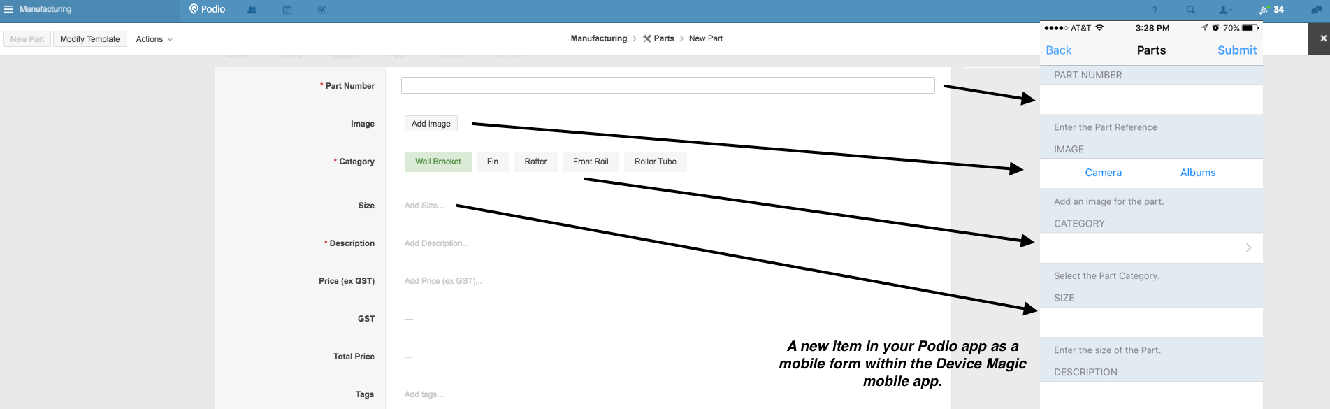The width and height of the screenshot is (1330, 409).
Task: Open the chat bubbles icon
Action: tap(1316, 10)
